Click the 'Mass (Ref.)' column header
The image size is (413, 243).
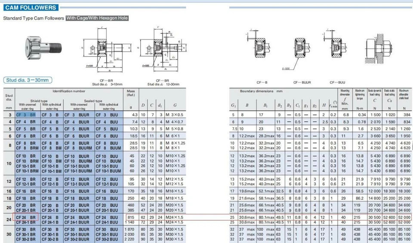(131, 93)
